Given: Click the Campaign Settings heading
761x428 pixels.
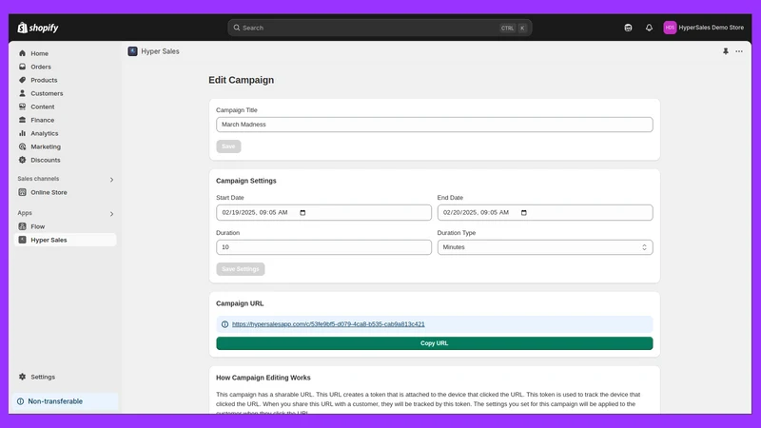Looking at the screenshot, I should pyautogui.click(x=246, y=181).
